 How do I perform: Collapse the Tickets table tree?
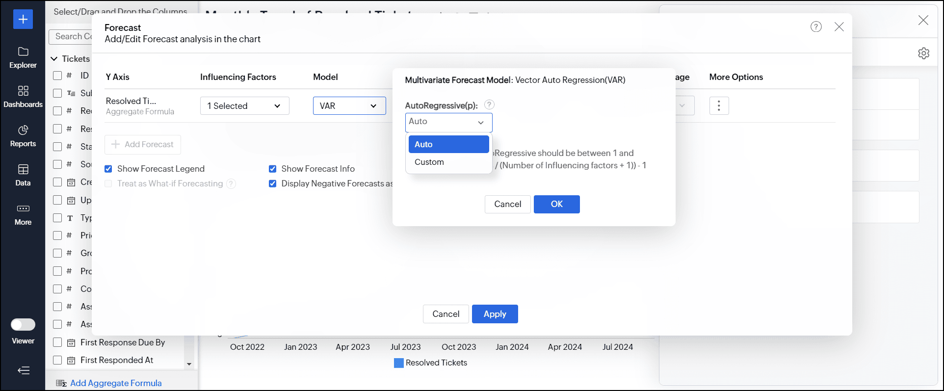point(54,59)
